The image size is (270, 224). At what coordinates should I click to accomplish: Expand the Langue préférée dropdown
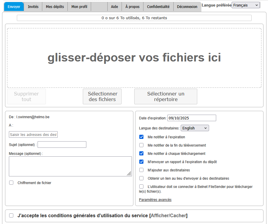coord(245,5)
